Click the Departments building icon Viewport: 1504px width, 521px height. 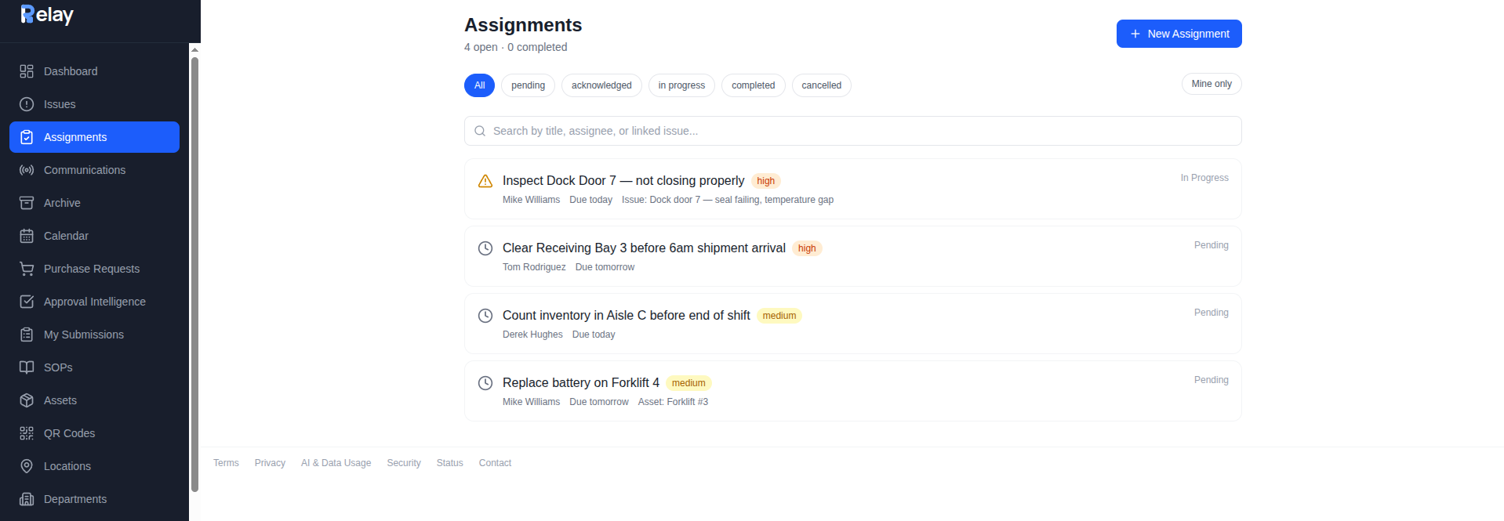pyautogui.click(x=27, y=499)
